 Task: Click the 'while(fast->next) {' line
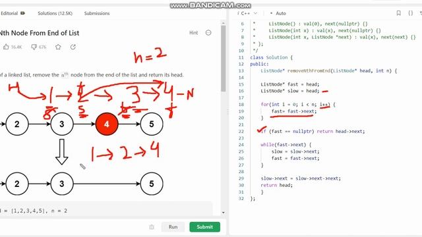(286, 145)
